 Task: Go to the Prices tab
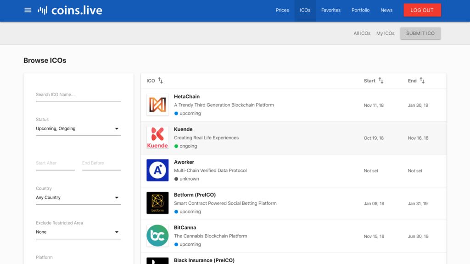click(282, 10)
